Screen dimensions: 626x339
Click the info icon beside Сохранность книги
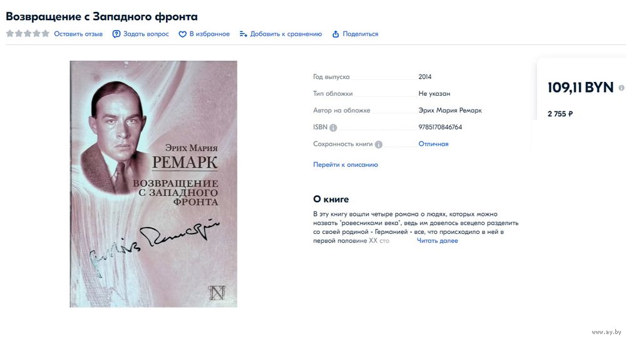pos(379,144)
